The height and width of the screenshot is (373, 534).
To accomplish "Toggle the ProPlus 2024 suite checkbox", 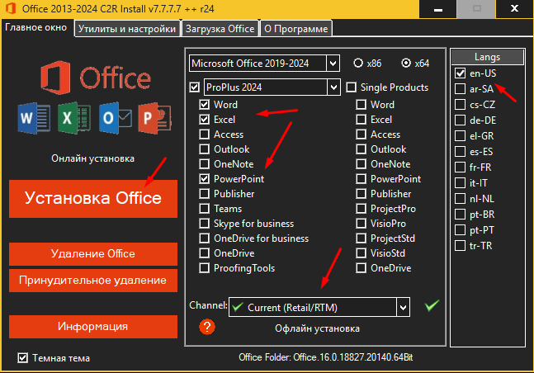I will (195, 87).
